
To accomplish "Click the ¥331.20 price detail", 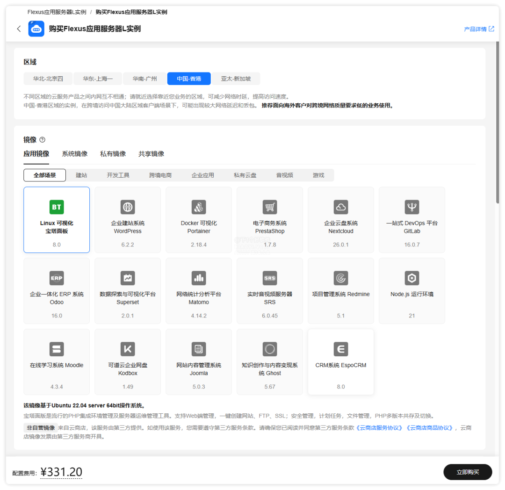I will [x=61, y=472].
